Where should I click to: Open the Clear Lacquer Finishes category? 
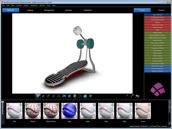tap(158, 43)
